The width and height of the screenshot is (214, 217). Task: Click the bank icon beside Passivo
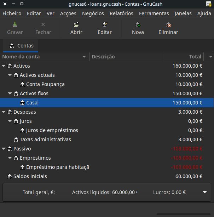10,149
